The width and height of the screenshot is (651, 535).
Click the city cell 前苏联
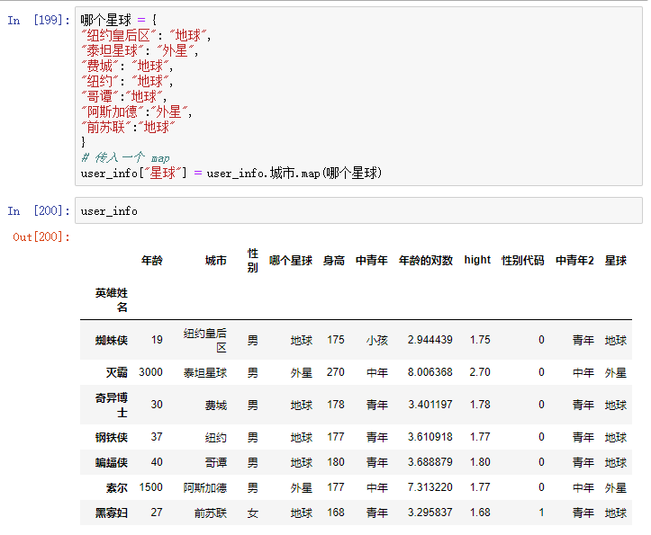pos(211,513)
